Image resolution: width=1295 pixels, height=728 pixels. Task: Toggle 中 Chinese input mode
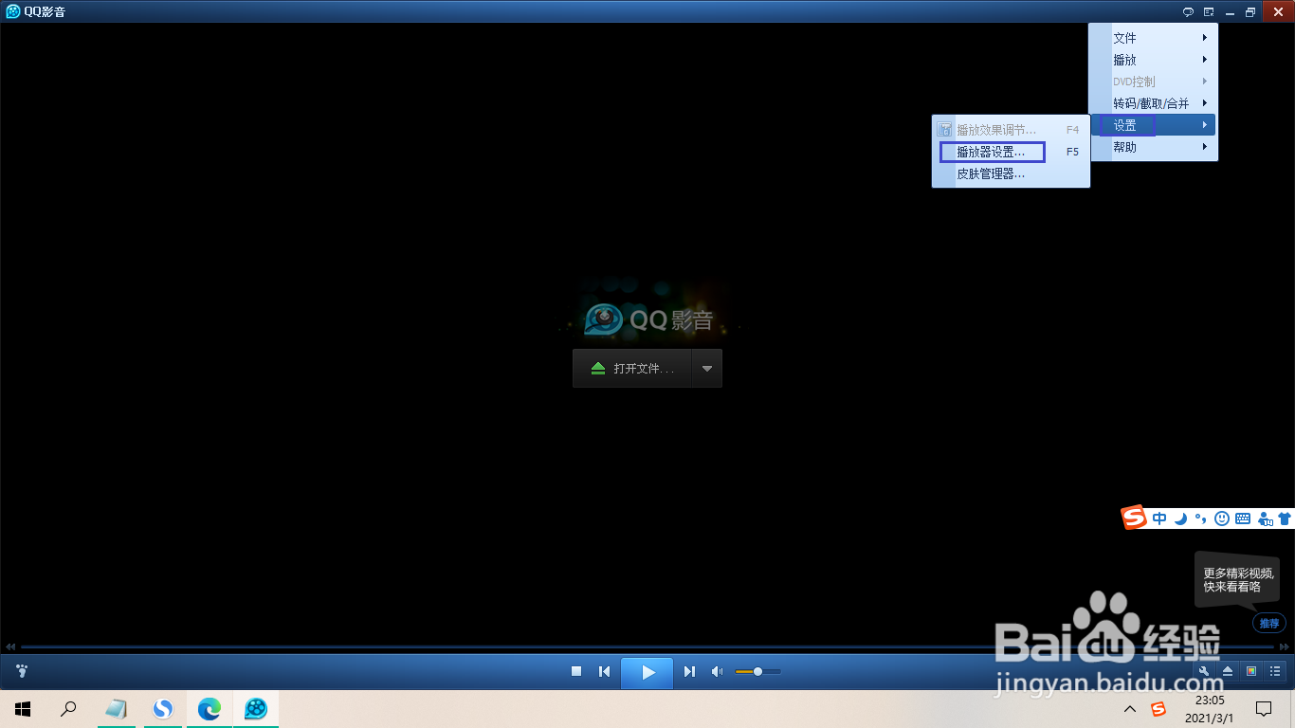1160,519
